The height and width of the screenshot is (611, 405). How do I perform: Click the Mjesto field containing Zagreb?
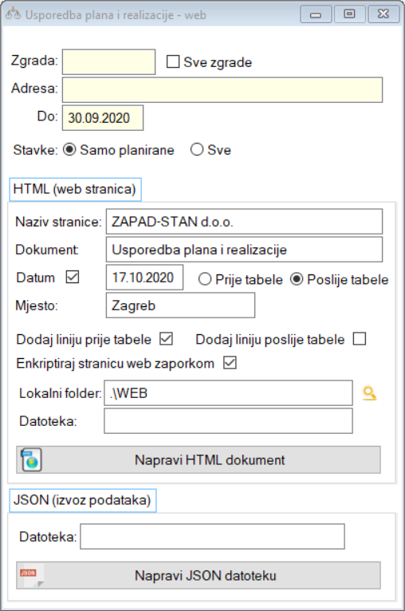click(x=180, y=305)
